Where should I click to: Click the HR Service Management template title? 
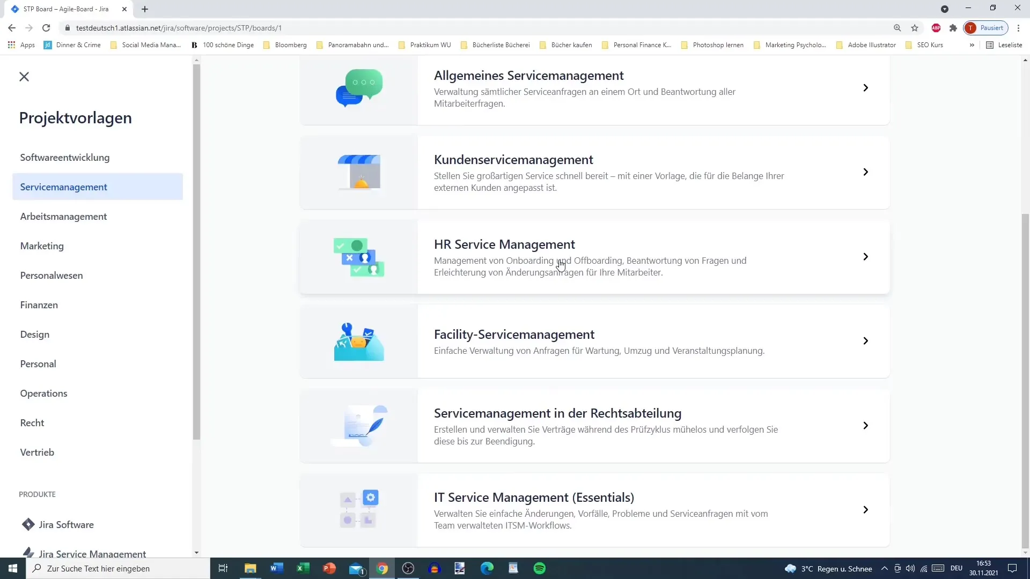tap(504, 244)
